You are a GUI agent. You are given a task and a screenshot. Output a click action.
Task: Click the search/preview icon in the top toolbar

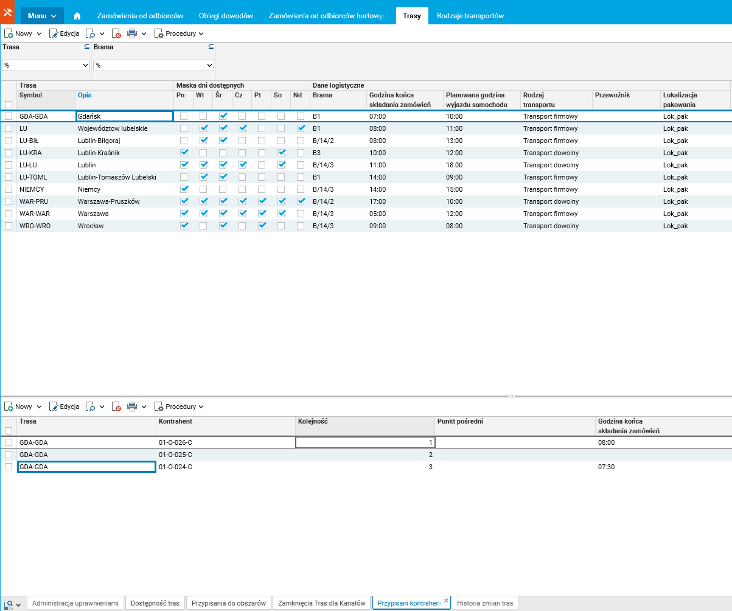[90, 34]
